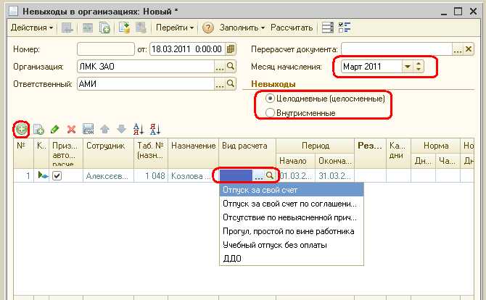The image size is (486, 300).
Task: Open the calendar picker next to date
Action: pyautogui.click(x=230, y=49)
